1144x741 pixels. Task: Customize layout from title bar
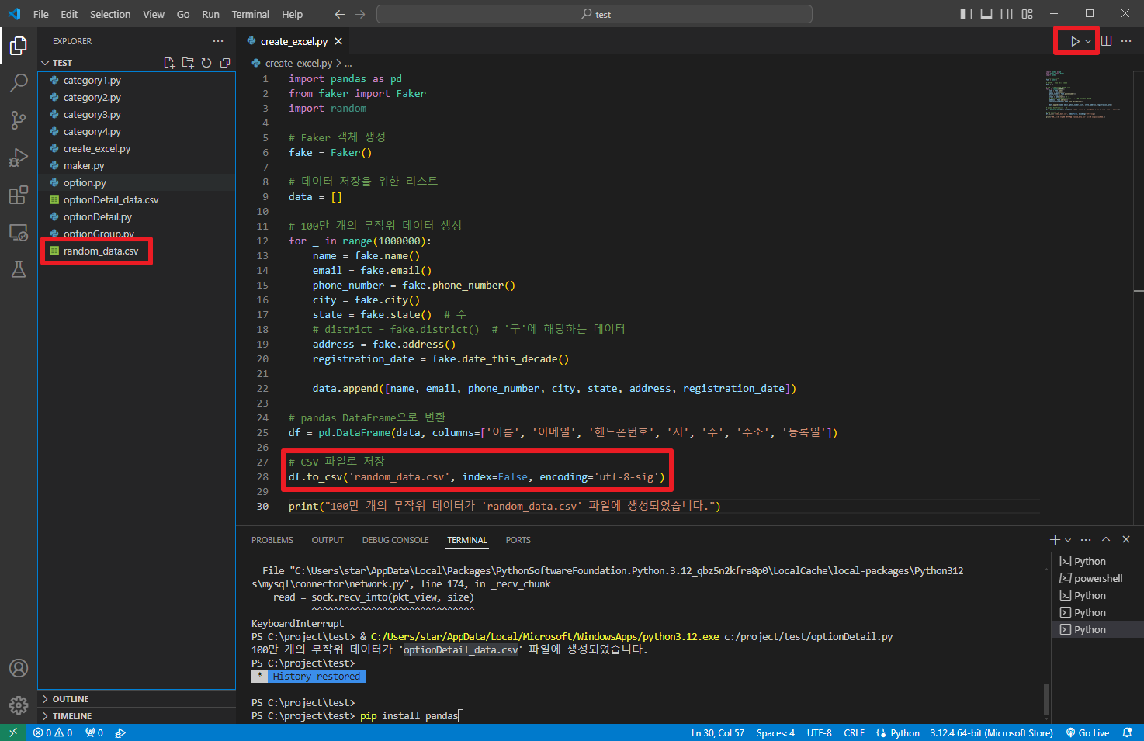point(1028,14)
